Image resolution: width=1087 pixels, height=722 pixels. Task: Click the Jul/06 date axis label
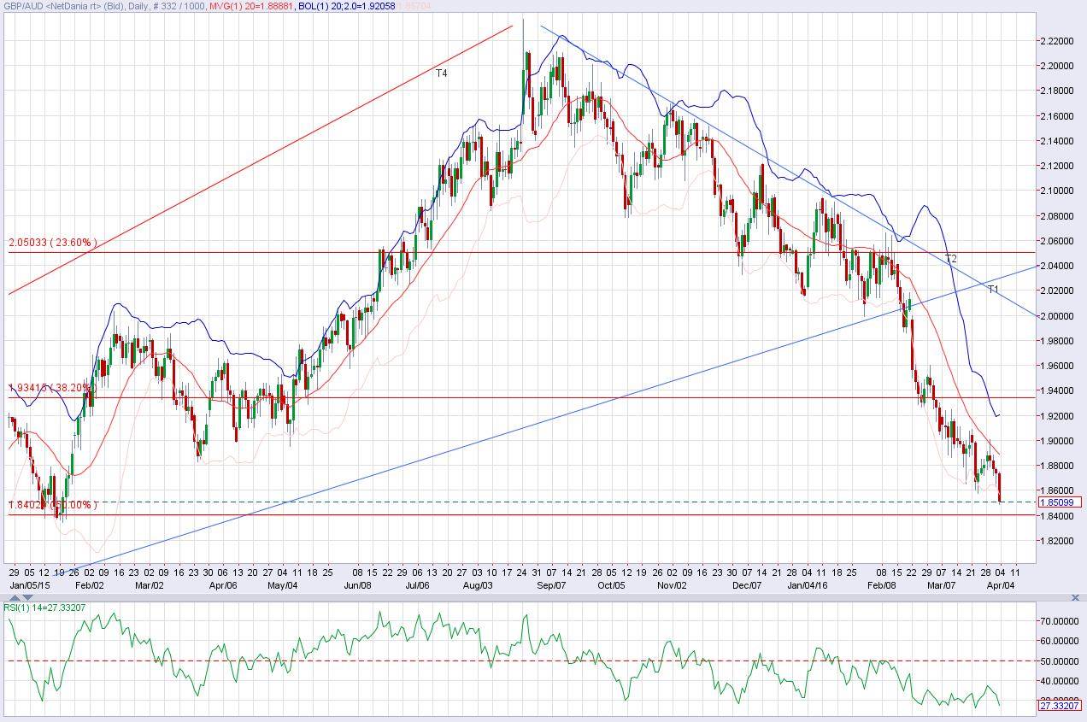416,585
